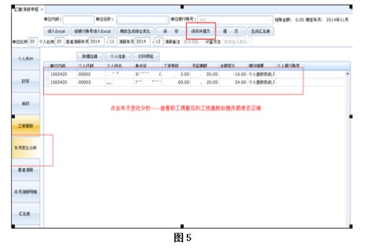
Task: Expand the 清册备注 dropdown
Action: [x=193, y=42]
